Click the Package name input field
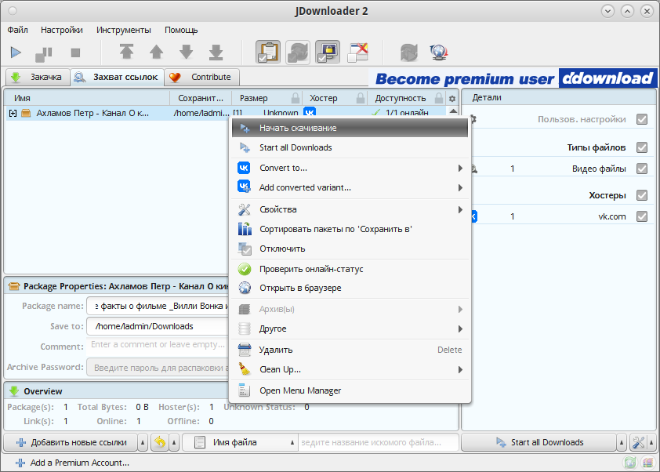660x472 pixels. [x=158, y=306]
